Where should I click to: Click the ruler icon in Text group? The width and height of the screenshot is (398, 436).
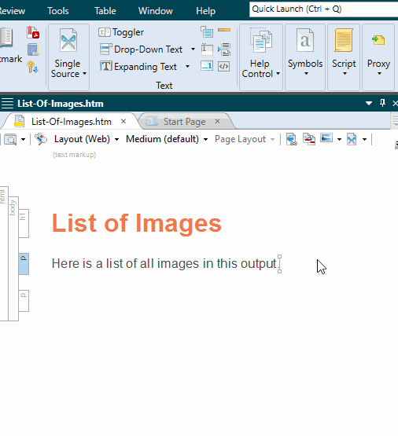224,30
